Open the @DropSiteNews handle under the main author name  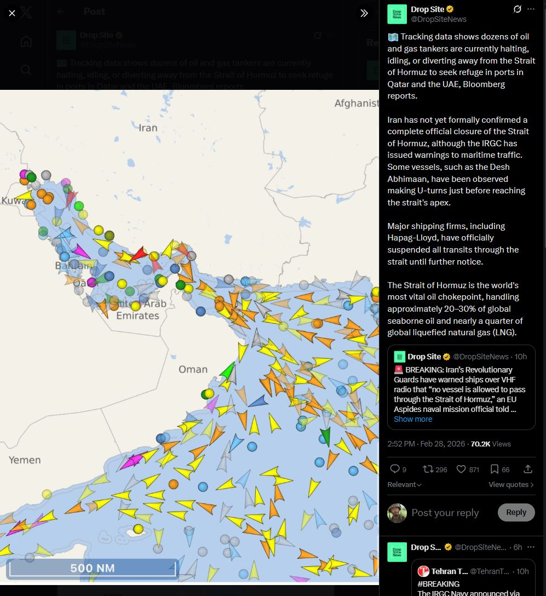point(439,19)
